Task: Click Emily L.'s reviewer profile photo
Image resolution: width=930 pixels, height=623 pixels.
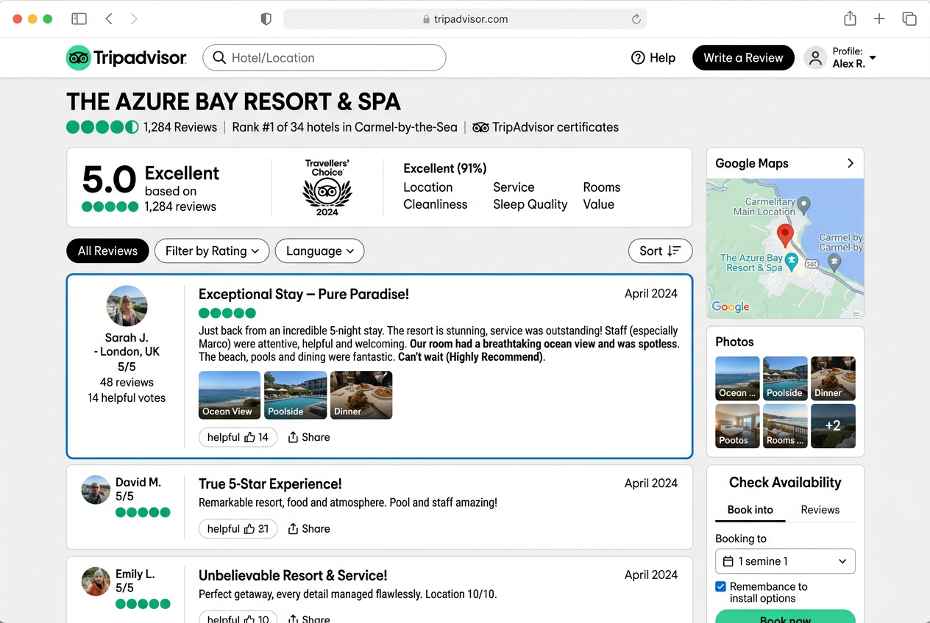Action: (x=96, y=582)
